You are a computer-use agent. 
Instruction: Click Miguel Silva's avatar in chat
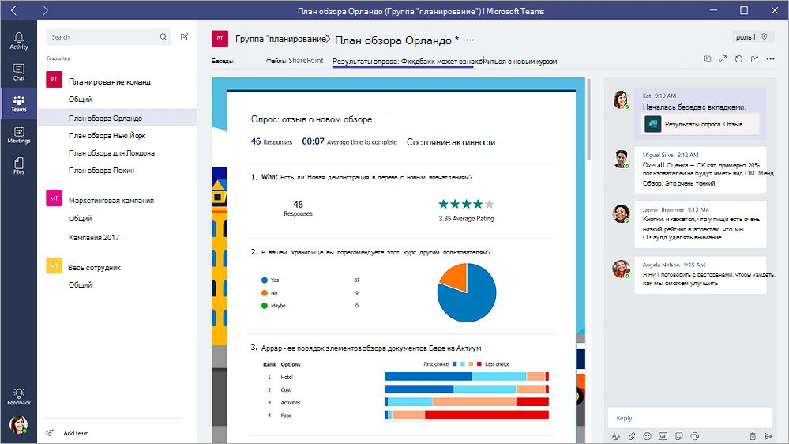622,159
